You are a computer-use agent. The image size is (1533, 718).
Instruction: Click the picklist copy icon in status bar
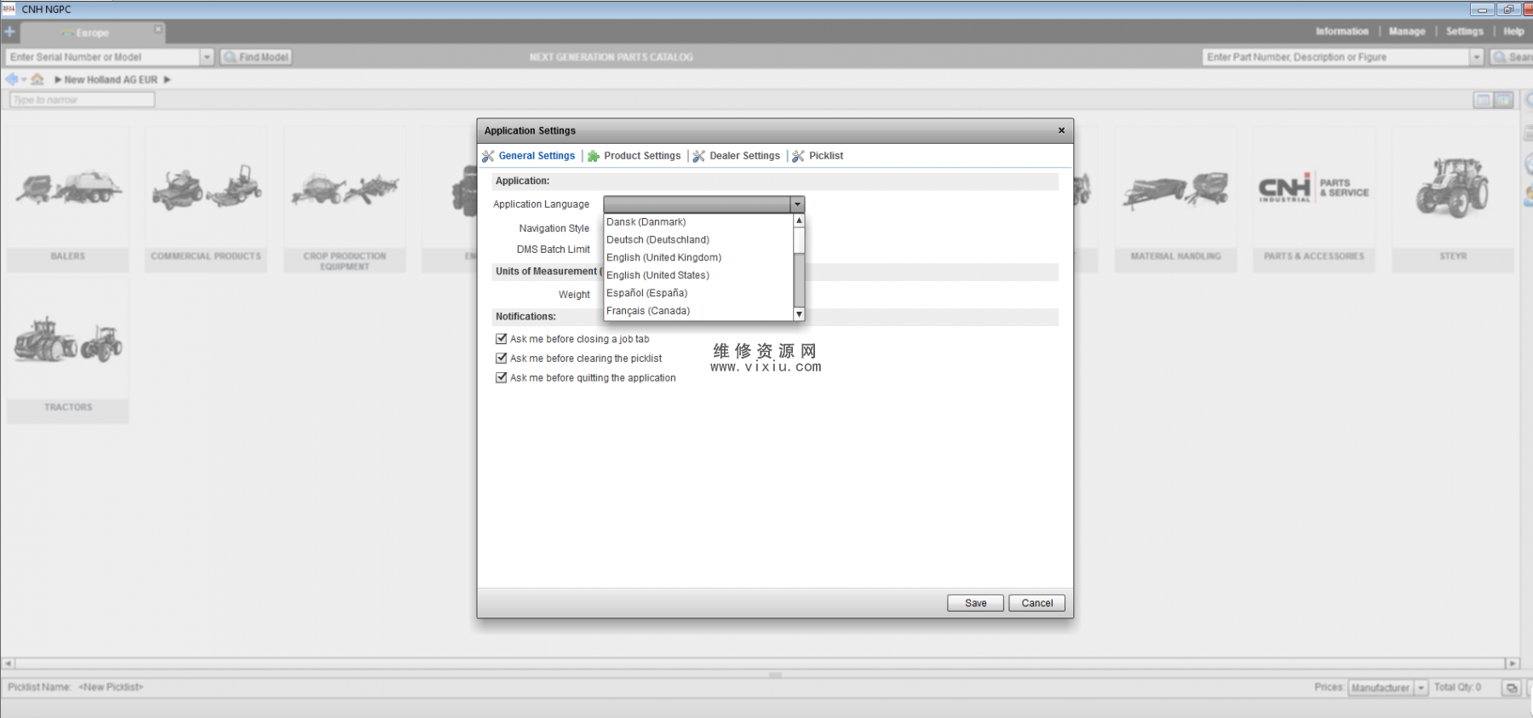pos(1512,688)
